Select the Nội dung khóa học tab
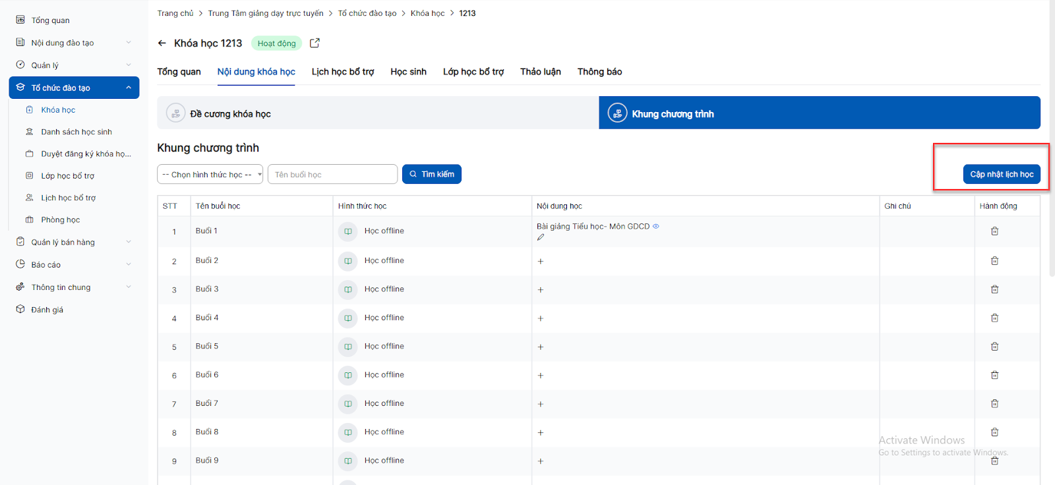This screenshot has height=485, width=1055. pyautogui.click(x=256, y=72)
